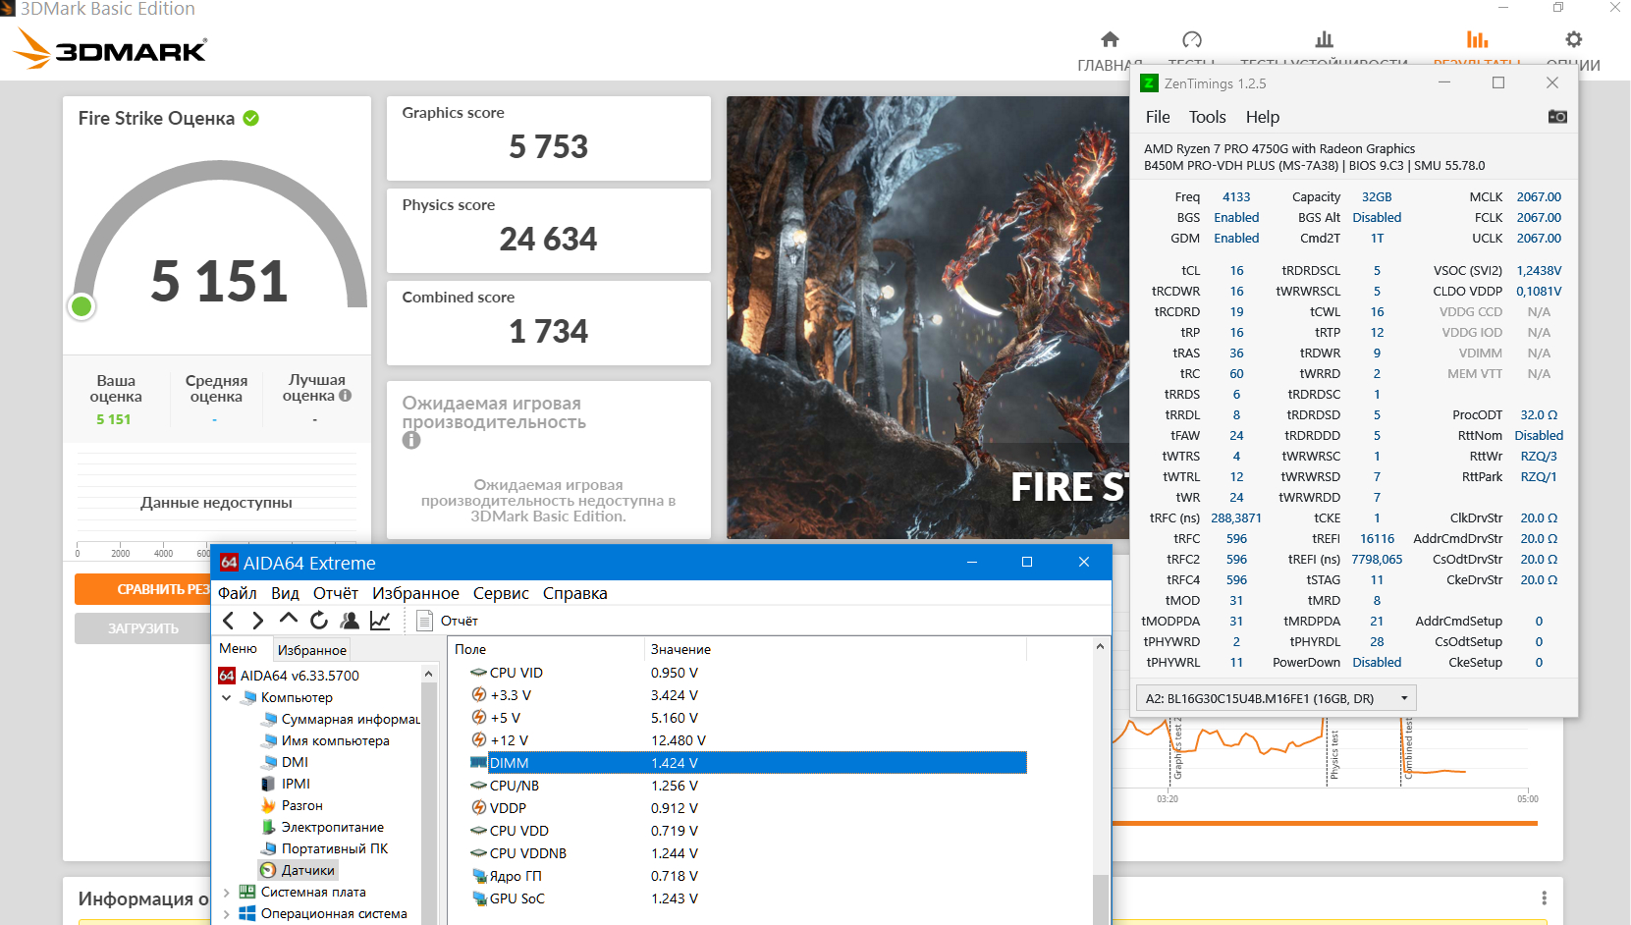Image resolution: width=1631 pixels, height=925 pixels.
Task: Switch to the Меню tab in AIDA64 sidebar
Action: (239, 649)
